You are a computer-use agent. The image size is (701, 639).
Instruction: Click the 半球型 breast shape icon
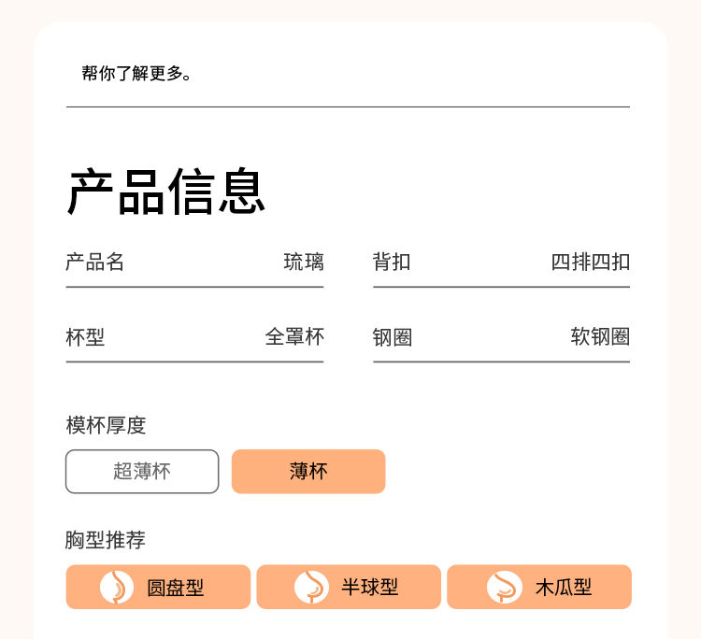click(311, 587)
